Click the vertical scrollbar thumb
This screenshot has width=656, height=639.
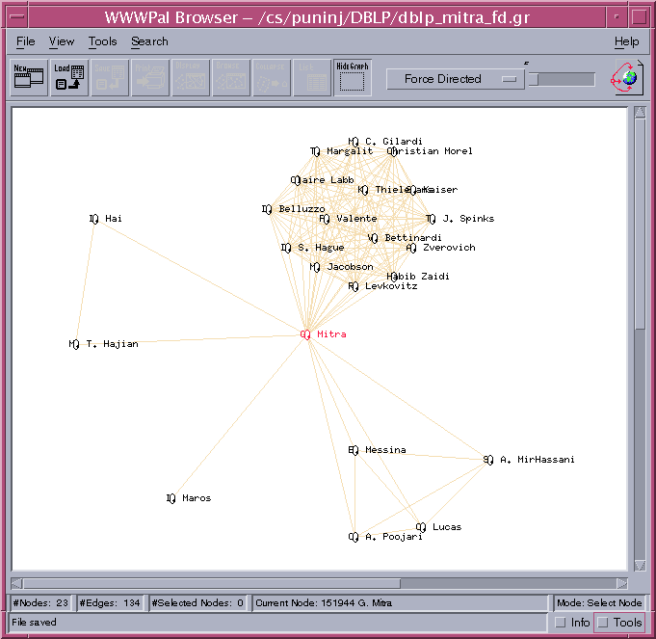pos(640,224)
